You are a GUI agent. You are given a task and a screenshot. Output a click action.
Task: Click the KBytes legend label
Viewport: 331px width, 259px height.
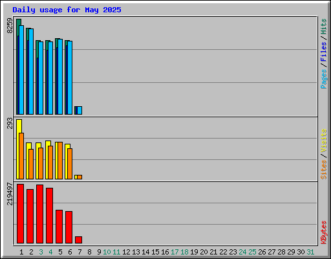324,232
